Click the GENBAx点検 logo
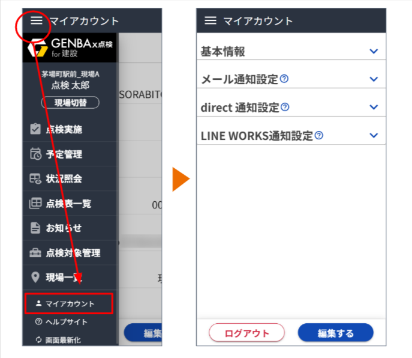Screen dimensions: 412x358 [70, 47]
